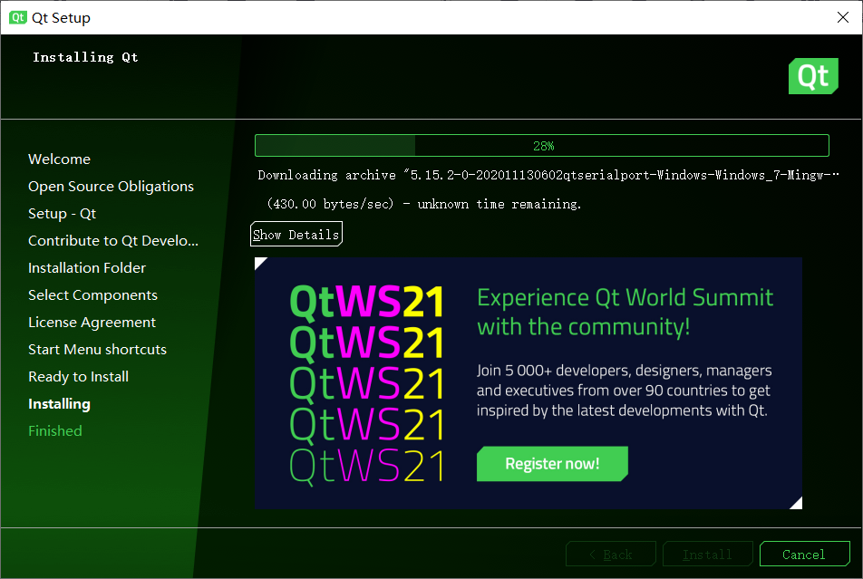Click the 430.00 bytes/sec speed text
This screenshot has height=579, width=863.
click(424, 204)
